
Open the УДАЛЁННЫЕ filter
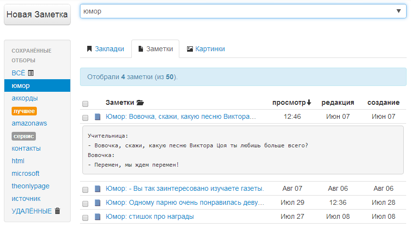[x=32, y=211]
